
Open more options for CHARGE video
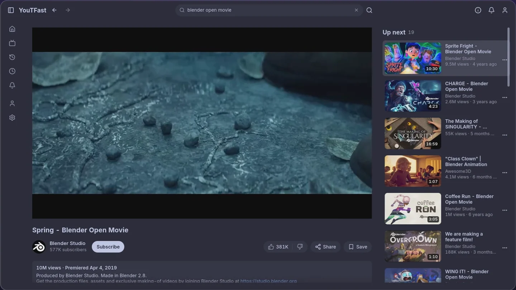point(505,97)
